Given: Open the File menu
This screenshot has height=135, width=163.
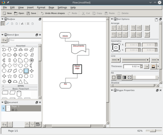Looking at the screenshot, I should pyautogui.click(x=5, y=7).
